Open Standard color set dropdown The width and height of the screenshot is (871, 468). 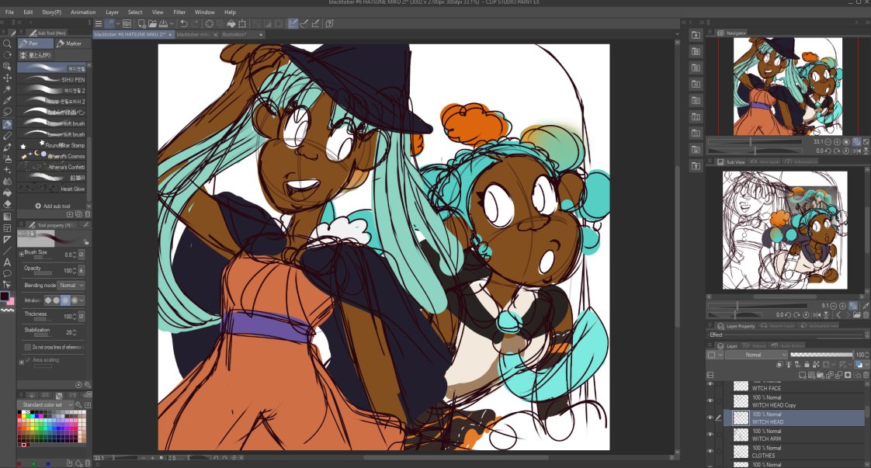pos(46,404)
